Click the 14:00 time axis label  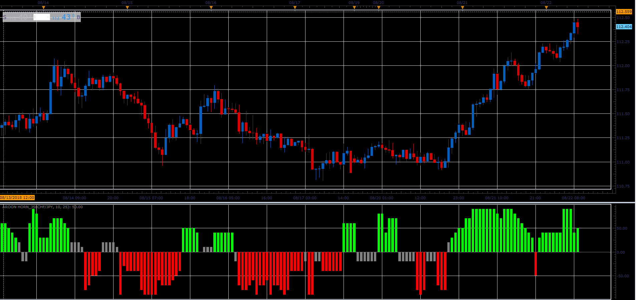coord(343,198)
